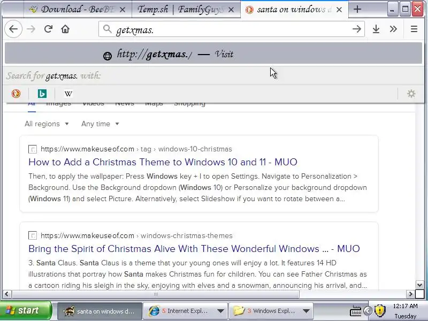This screenshot has height=321, width=428.
Task: Click the globe icon beside http://getxmas./
Action: [x=108, y=56]
